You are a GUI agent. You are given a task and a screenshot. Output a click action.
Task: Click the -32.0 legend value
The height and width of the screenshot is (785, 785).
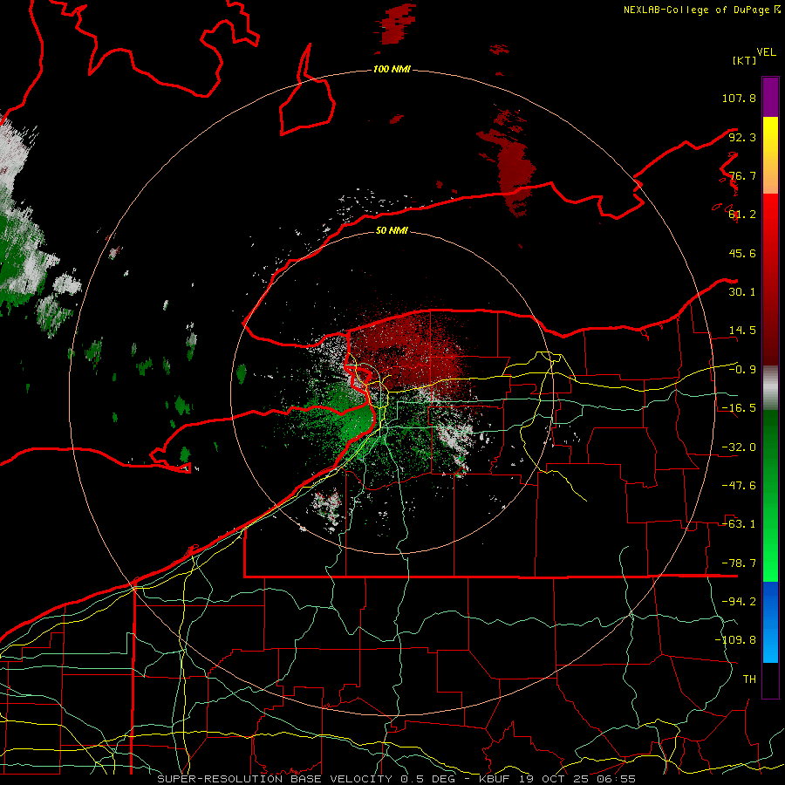(x=739, y=447)
